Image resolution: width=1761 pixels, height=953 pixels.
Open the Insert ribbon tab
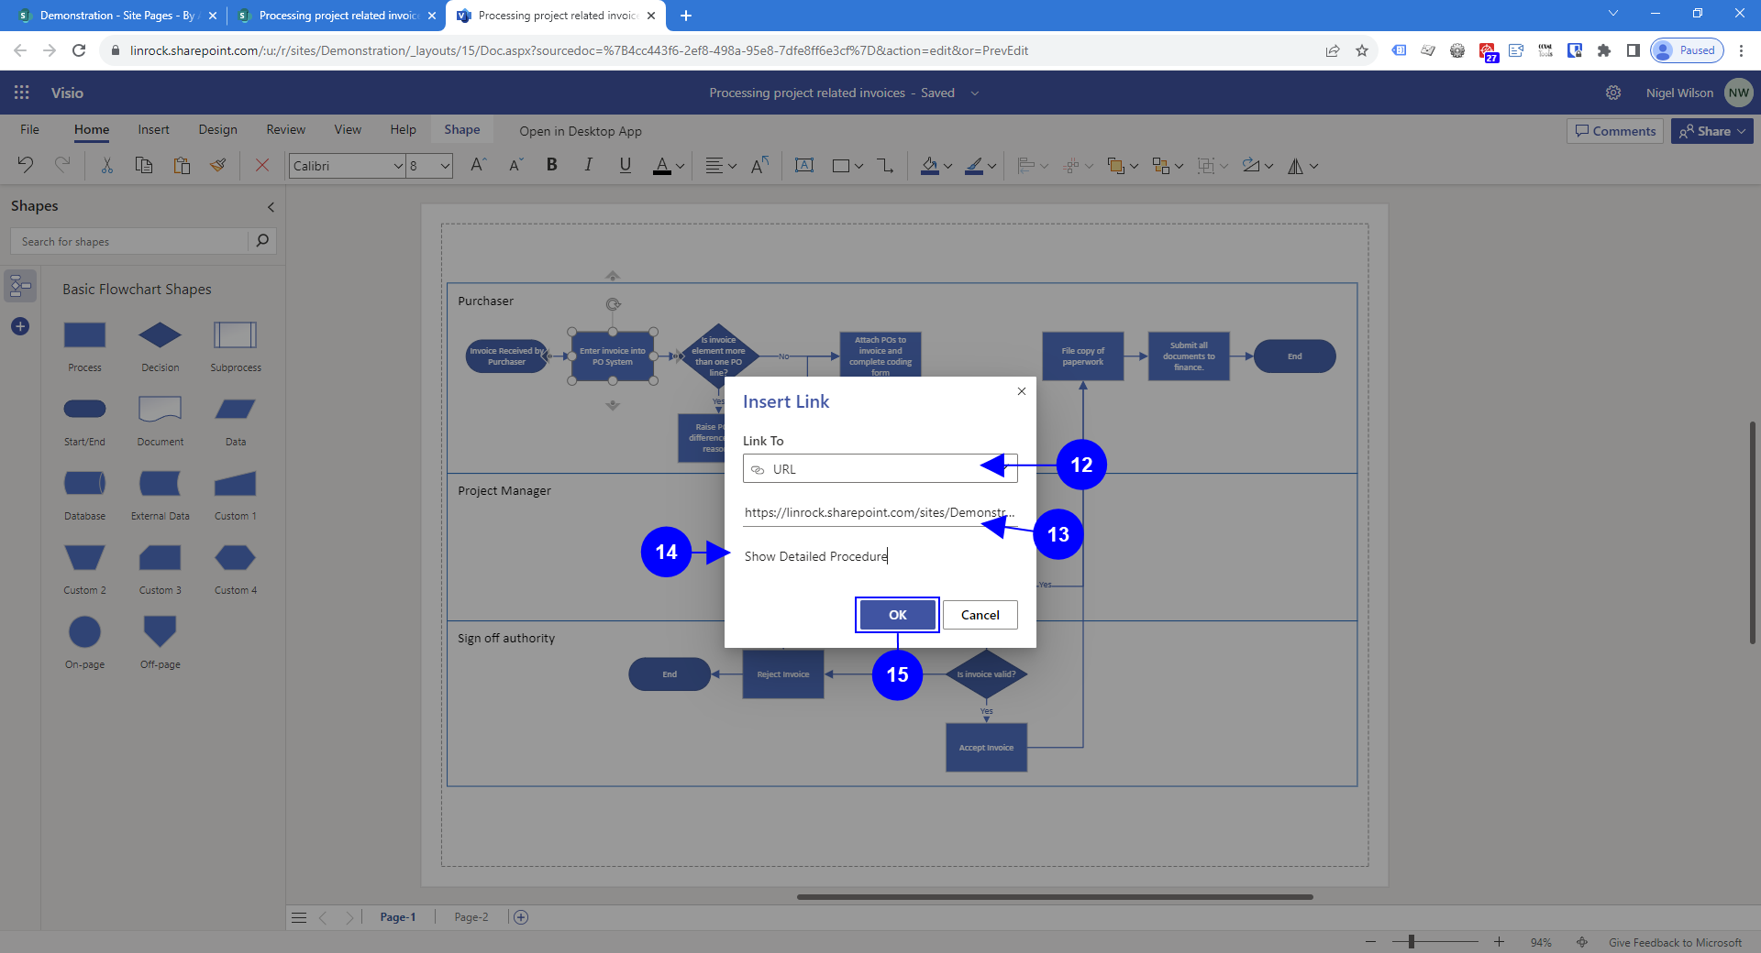tap(153, 130)
